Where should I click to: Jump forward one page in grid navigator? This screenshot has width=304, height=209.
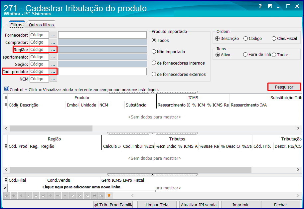coord(36,196)
